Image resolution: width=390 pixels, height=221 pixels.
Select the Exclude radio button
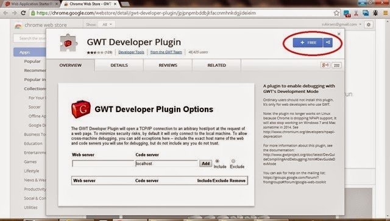233,161
